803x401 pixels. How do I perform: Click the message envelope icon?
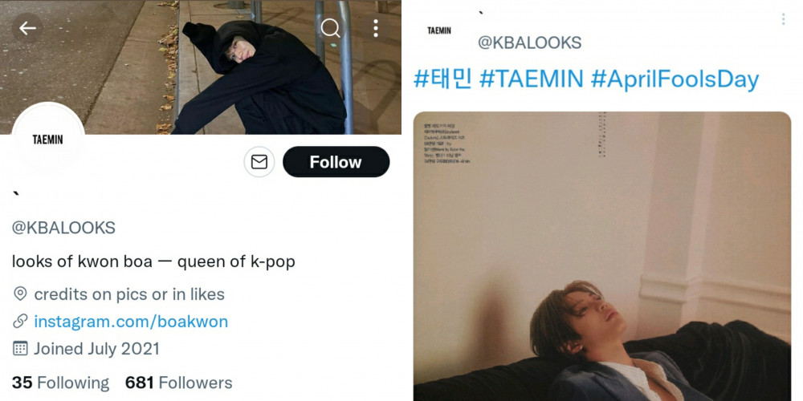point(259,162)
